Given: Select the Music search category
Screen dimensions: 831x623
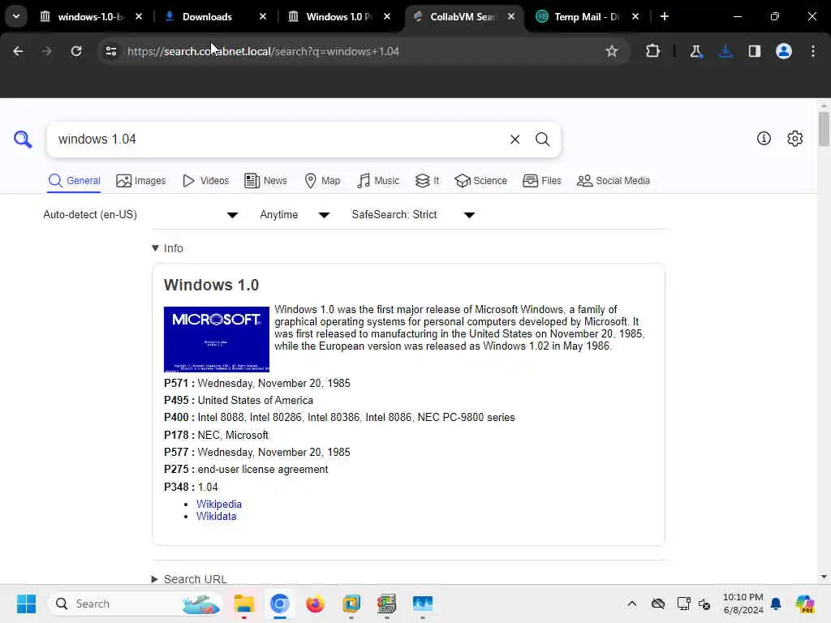Looking at the screenshot, I should [378, 181].
